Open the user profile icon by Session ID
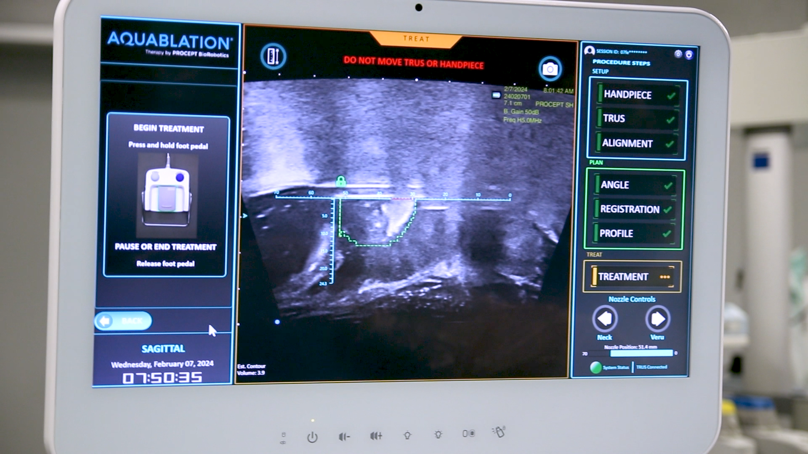Screen dimensions: 808x454 click(590, 51)
